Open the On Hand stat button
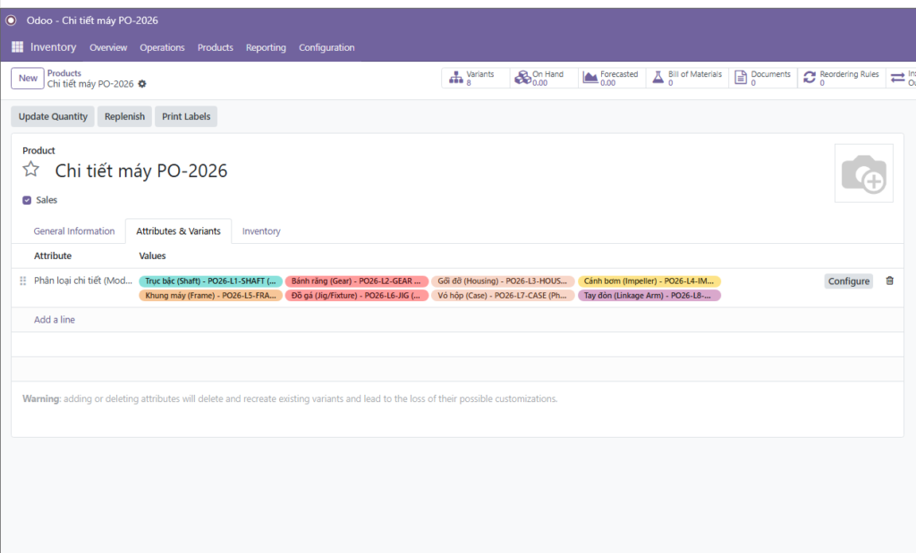Viewport: 916px width, 553px height. (x=543, y=79)
